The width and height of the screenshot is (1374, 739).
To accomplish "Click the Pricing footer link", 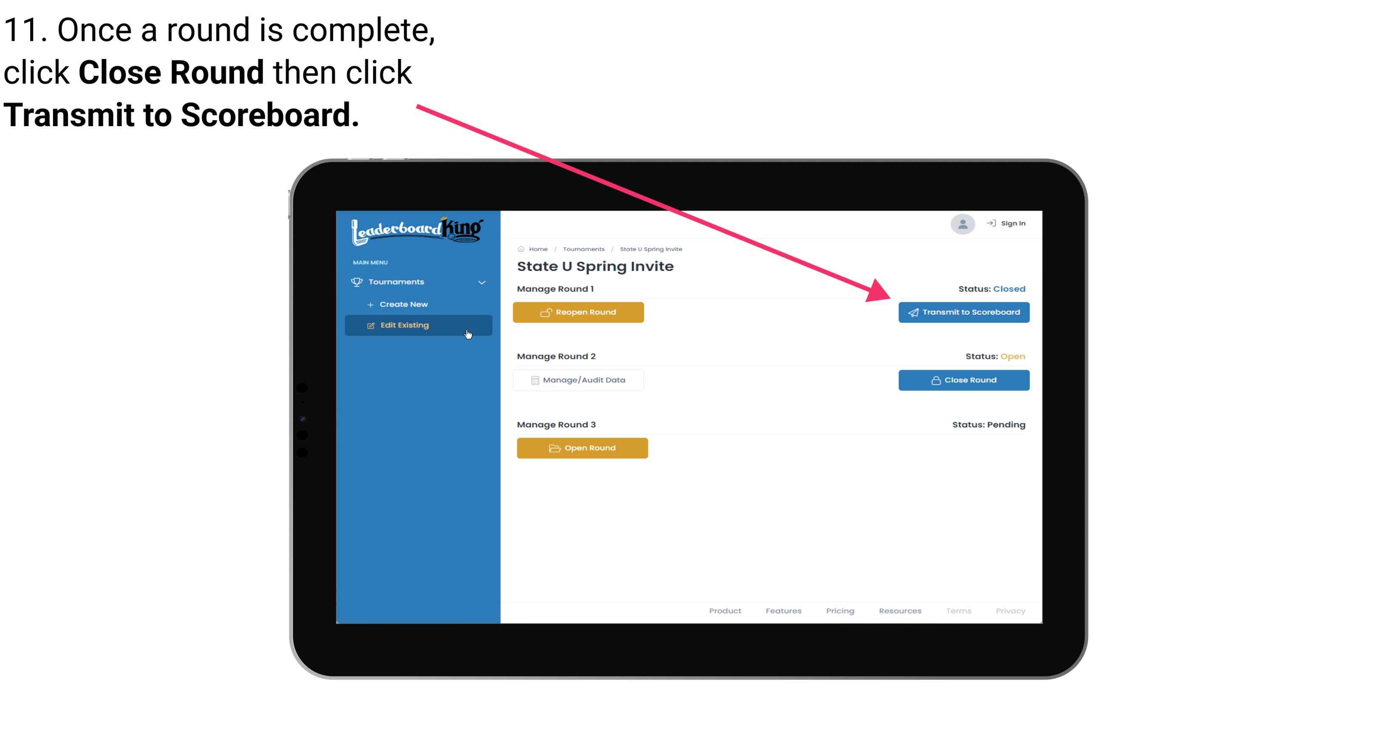I will coord(838,611).
